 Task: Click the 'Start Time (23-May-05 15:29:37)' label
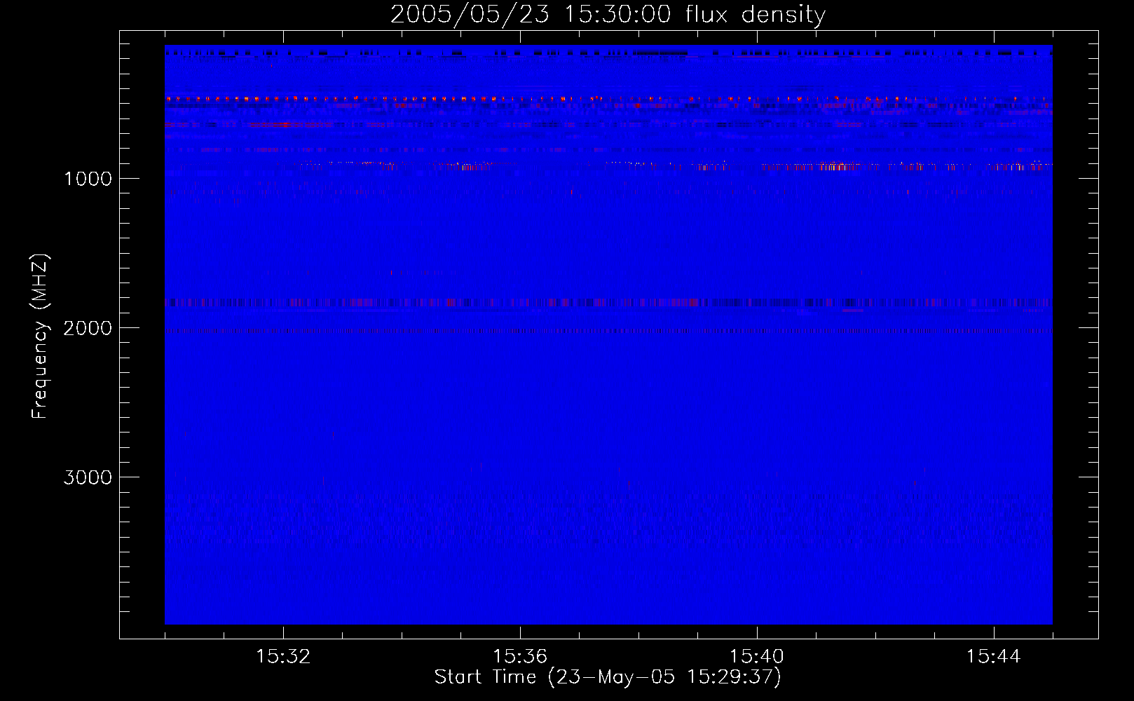coord(608,677)
